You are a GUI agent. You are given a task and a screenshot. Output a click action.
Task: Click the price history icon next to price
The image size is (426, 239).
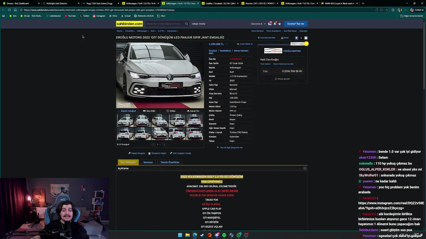tap(227, 44)
